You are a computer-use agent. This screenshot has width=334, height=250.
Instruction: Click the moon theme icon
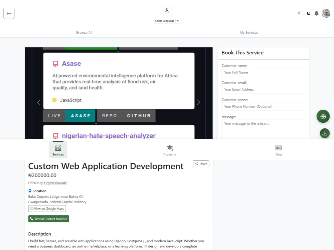point(308,13)
